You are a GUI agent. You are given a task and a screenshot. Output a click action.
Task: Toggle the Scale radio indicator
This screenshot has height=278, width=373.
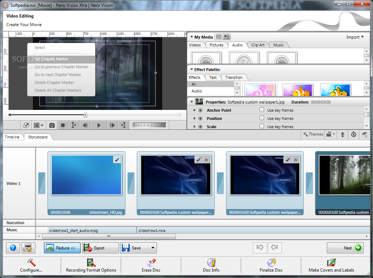(200, 127)
